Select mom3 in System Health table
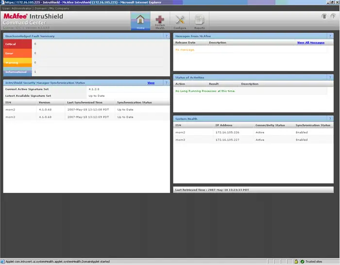 180,140
